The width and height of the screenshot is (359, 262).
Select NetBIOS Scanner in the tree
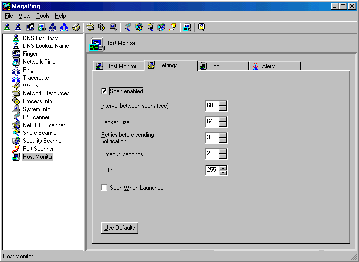click(x=44, y=125)
